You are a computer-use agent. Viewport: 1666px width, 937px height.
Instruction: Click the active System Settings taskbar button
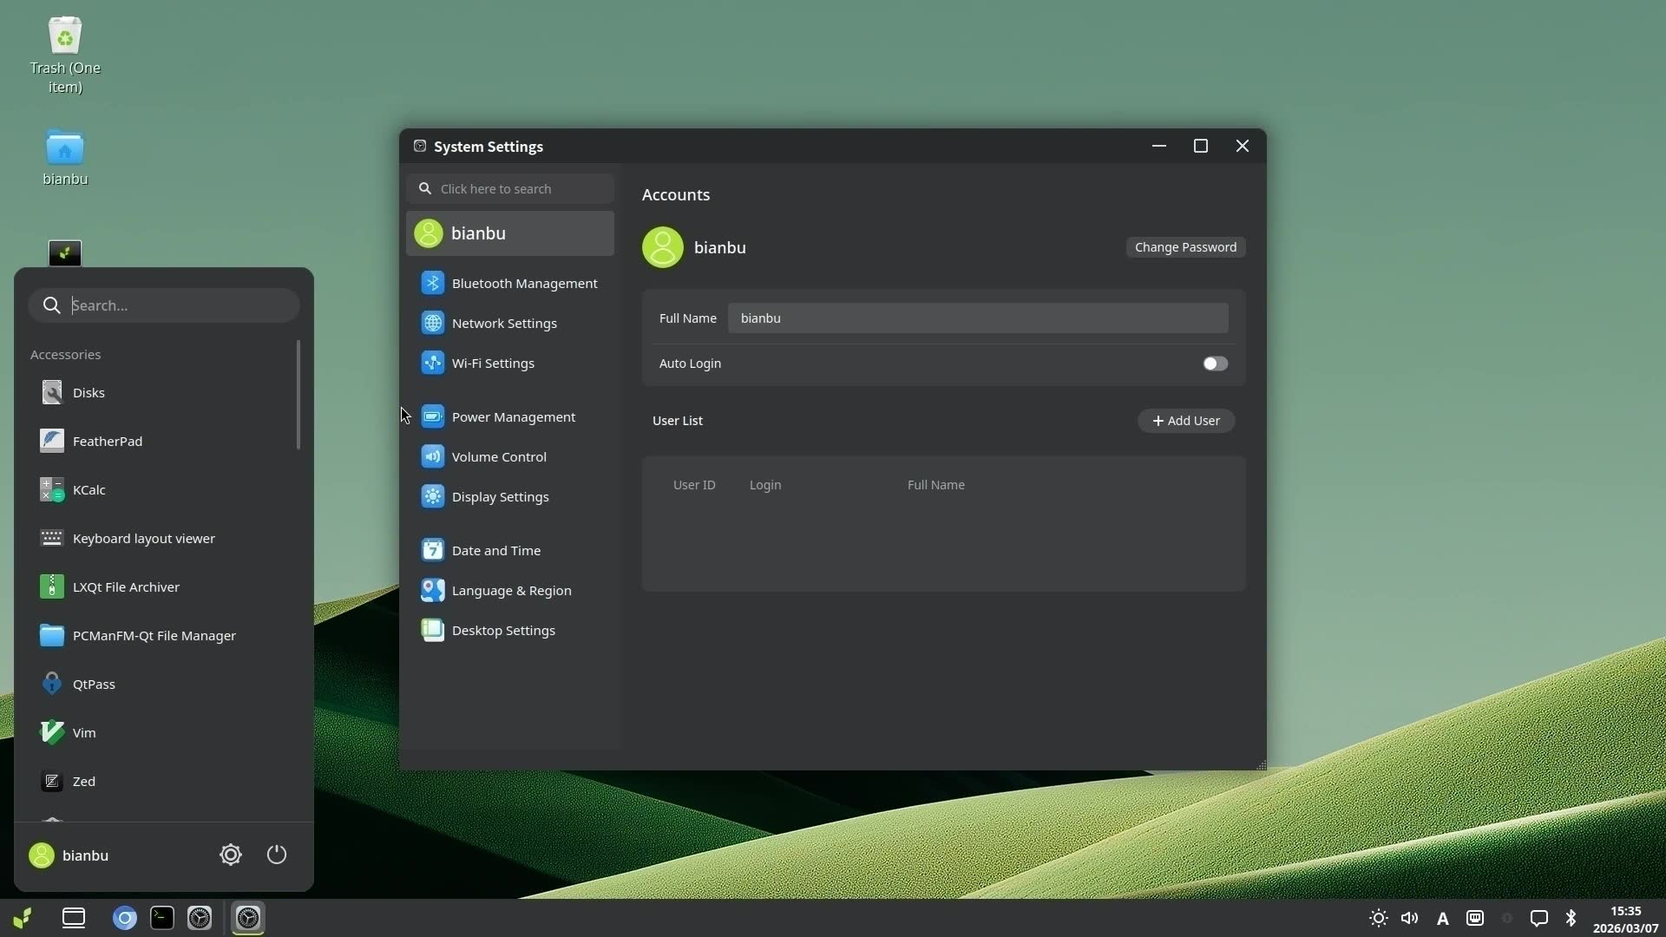248,918
